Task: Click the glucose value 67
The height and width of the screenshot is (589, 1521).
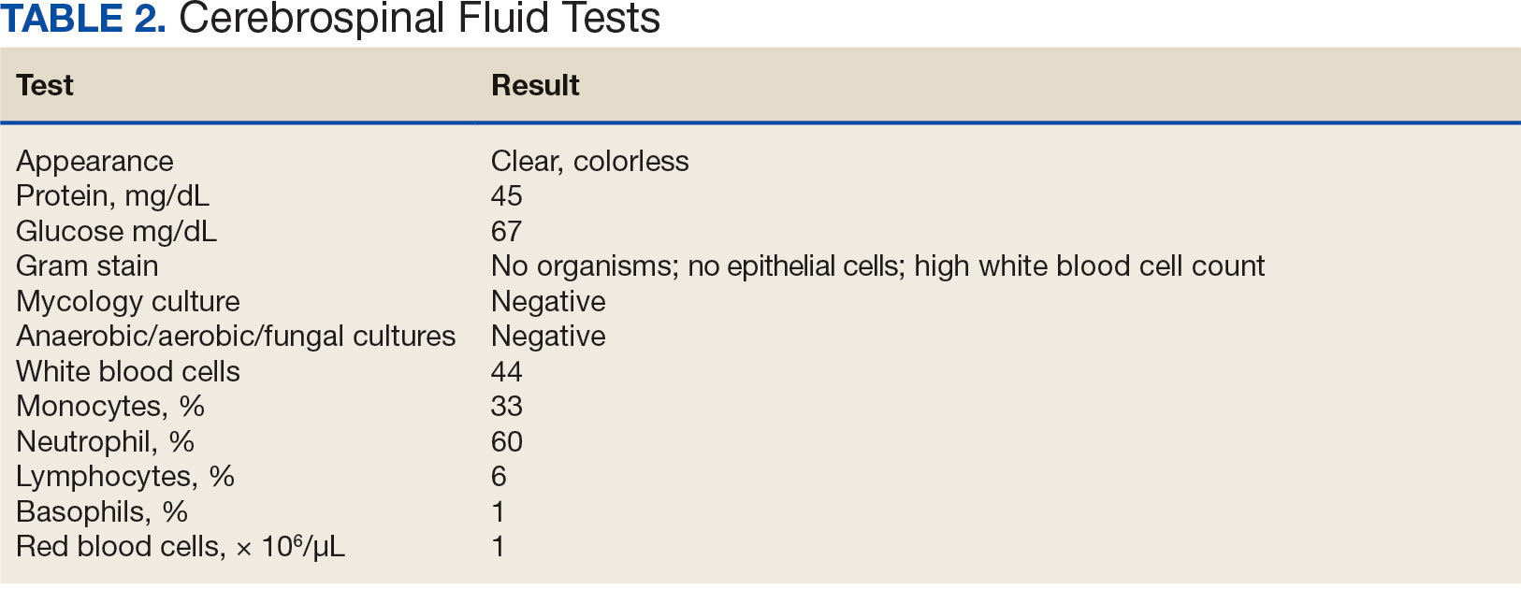Action: (x=506, y=232)
